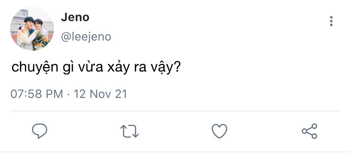Like the tweet with the heart icon
Image resolution: width=349 pixels, height=157 pixels.
click(x=219, y=131)
